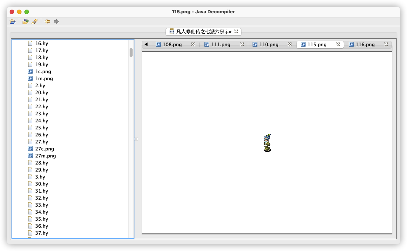Click the file tree vertical scrollbar thumb
Viewport: 407px width, 251px height.
coord(131,52)
